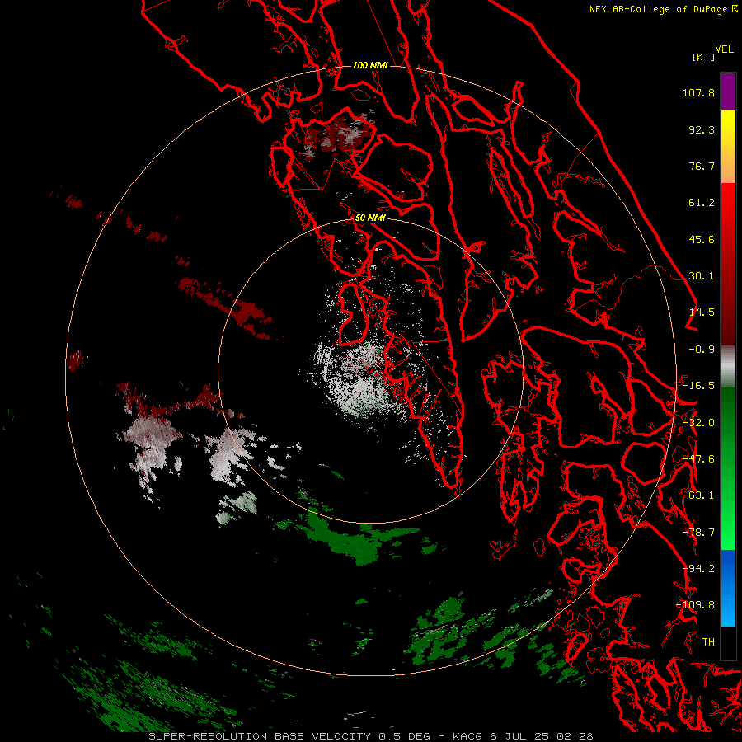This screenshot has height=742, width=742.
Task: Pick the yellow-orange segment of the color bar
Action: tap(728, 147)
